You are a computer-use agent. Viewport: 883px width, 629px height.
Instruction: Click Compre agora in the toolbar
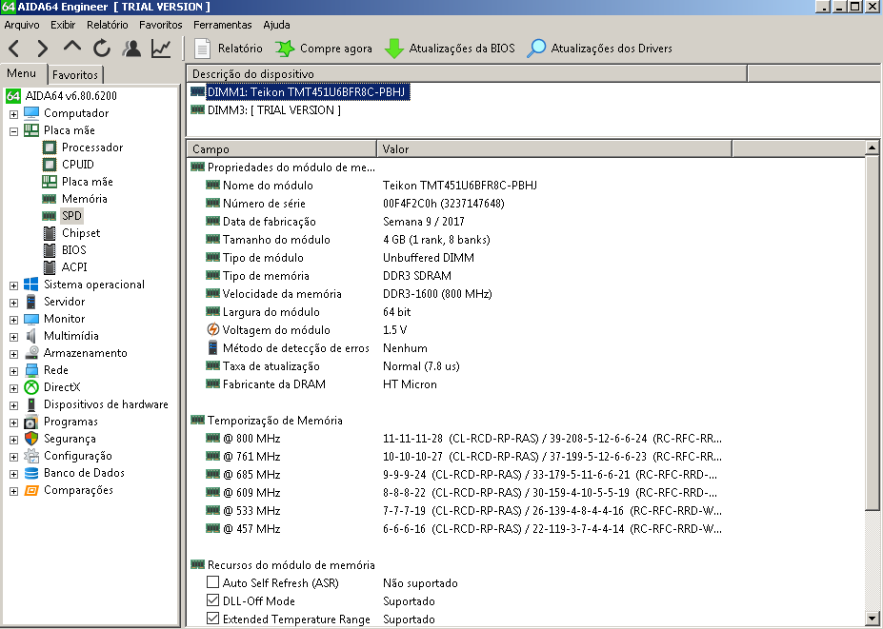pyautogui.click(x=324, y=49)
